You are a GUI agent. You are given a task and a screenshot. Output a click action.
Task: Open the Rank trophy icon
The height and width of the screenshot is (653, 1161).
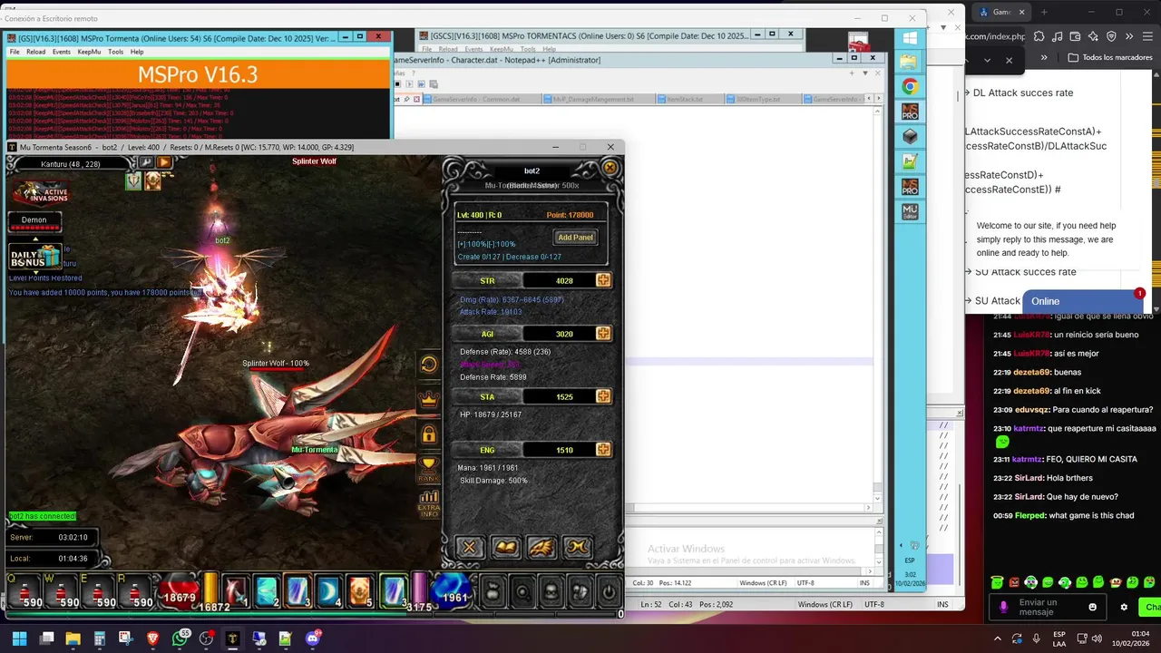click(x=429, y=468)
